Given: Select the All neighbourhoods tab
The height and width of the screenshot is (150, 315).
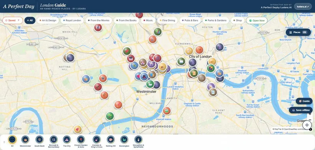Looking at the screenshot, I should coord(12,141).
